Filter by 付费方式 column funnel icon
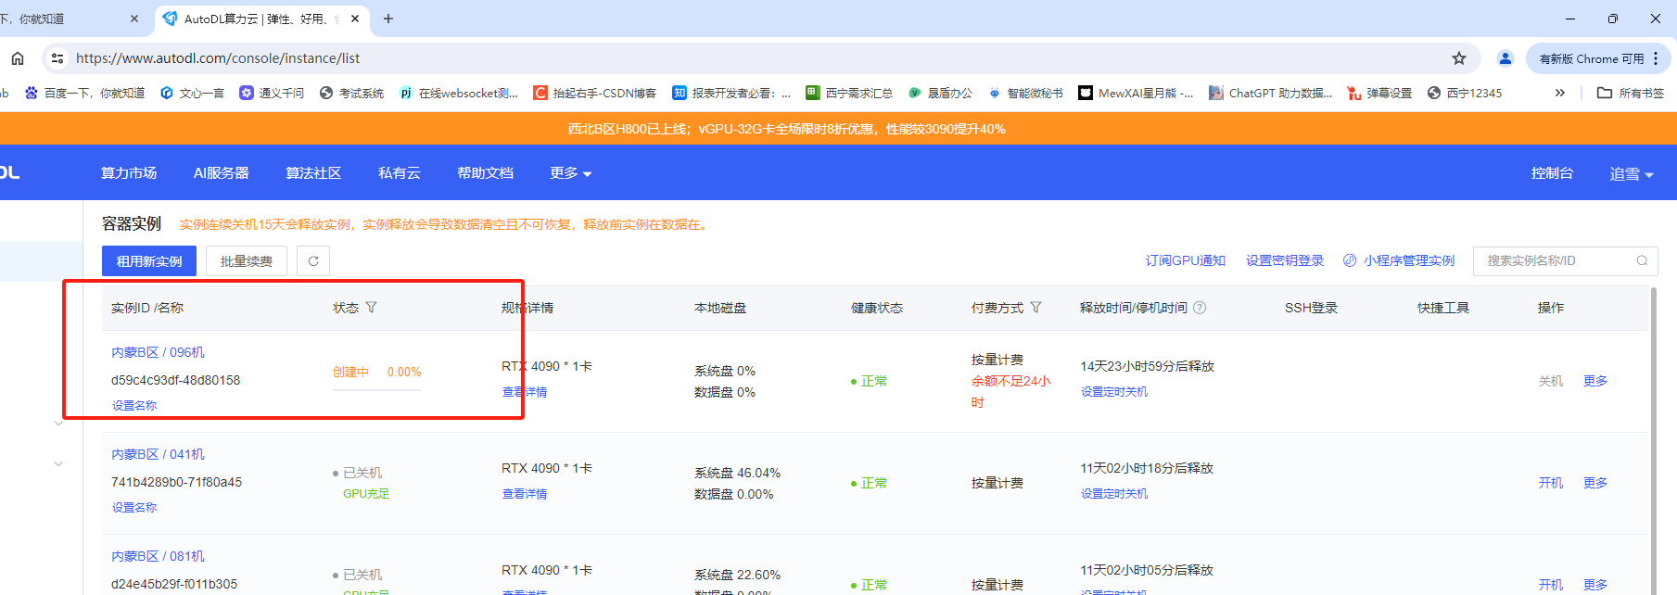 1035,308
